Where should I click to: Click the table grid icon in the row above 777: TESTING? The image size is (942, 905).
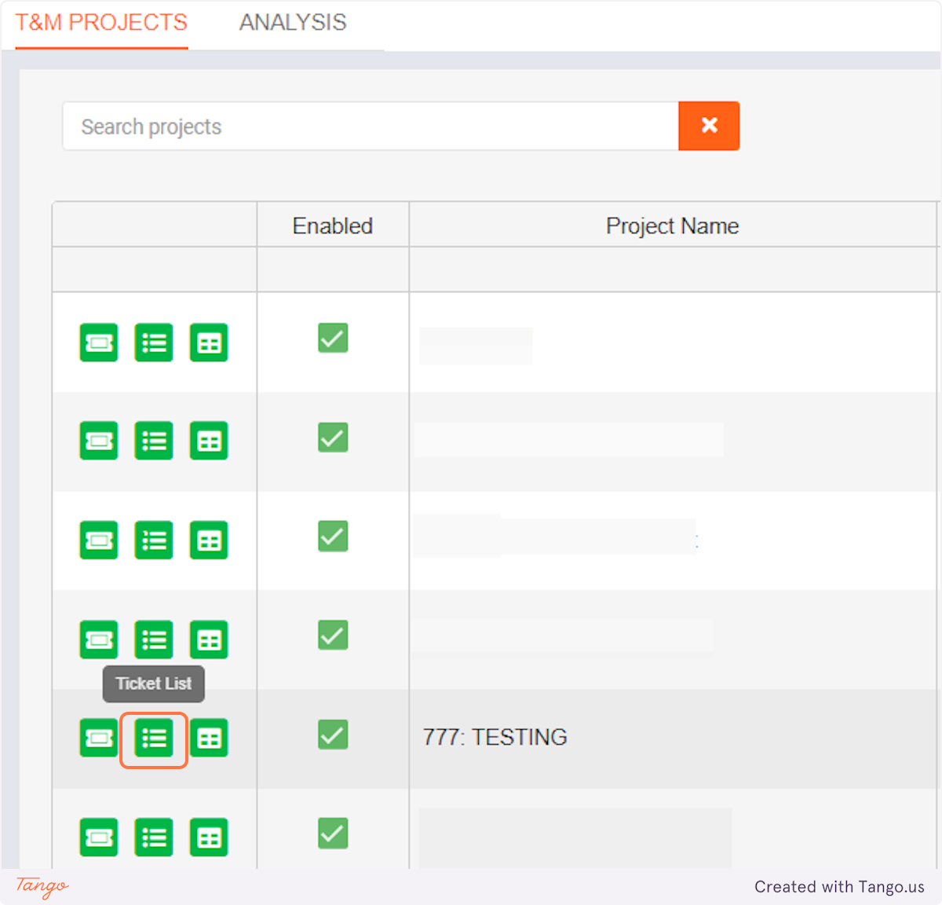coord(209,639)
